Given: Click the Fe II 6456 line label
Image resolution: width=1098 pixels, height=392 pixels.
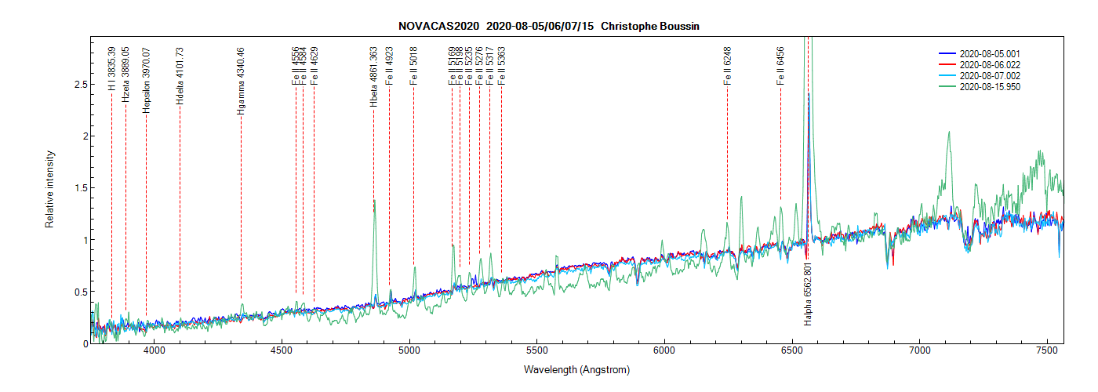Looking at the screenshot, I should [x=780, y=66].
